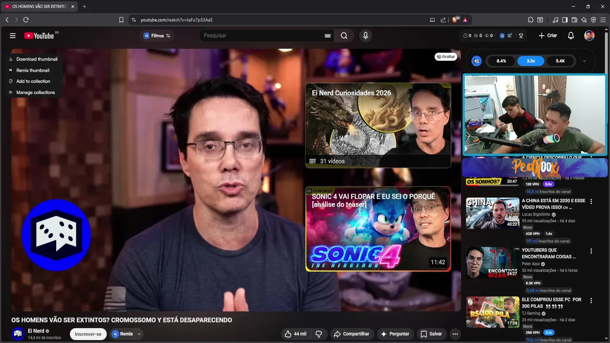The image size is (610, 343).
Task: Reload the page
Action: tap(26, 20)
